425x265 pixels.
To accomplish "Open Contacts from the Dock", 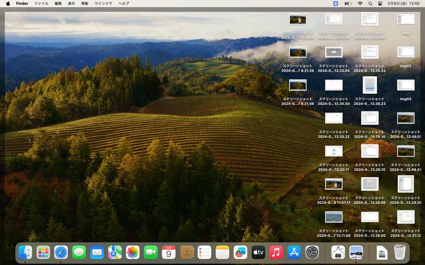I will [187, 252].
